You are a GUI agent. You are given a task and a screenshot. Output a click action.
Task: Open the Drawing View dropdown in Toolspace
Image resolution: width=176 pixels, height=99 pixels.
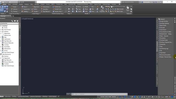coord(9,23)
